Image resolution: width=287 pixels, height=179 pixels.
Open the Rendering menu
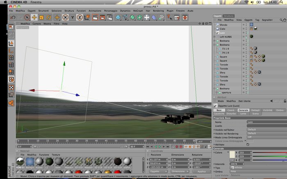pyautogui.click(x=158, y=11)
